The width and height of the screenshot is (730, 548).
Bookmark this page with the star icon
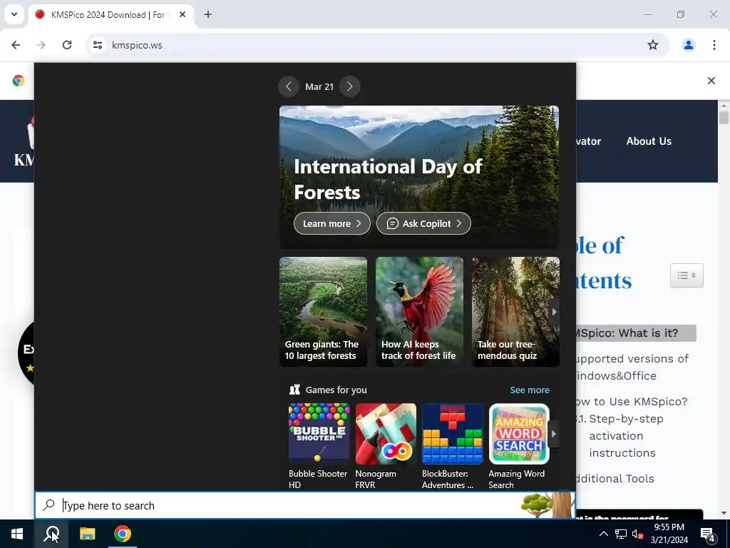click(x=653, y=45)
